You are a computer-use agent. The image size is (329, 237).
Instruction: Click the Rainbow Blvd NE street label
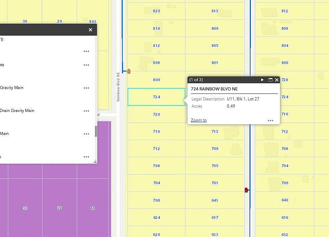point(118,87)
